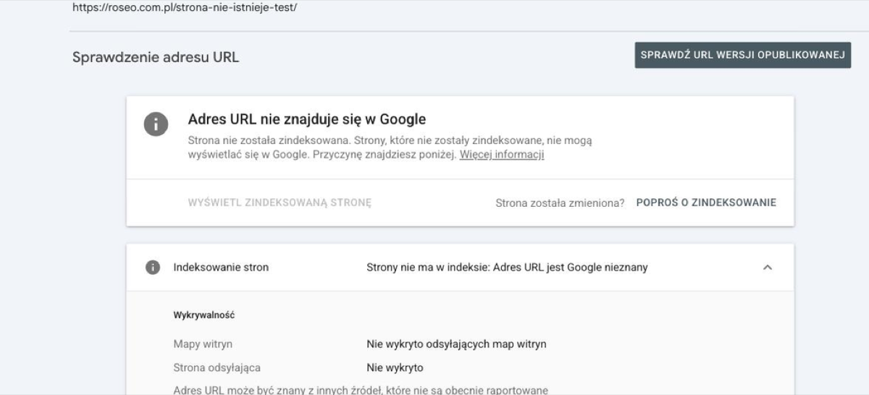Collapse the Indeksowanie stron section chevron
The height and width of the screenshot is (395, 869).
[768, 268]
